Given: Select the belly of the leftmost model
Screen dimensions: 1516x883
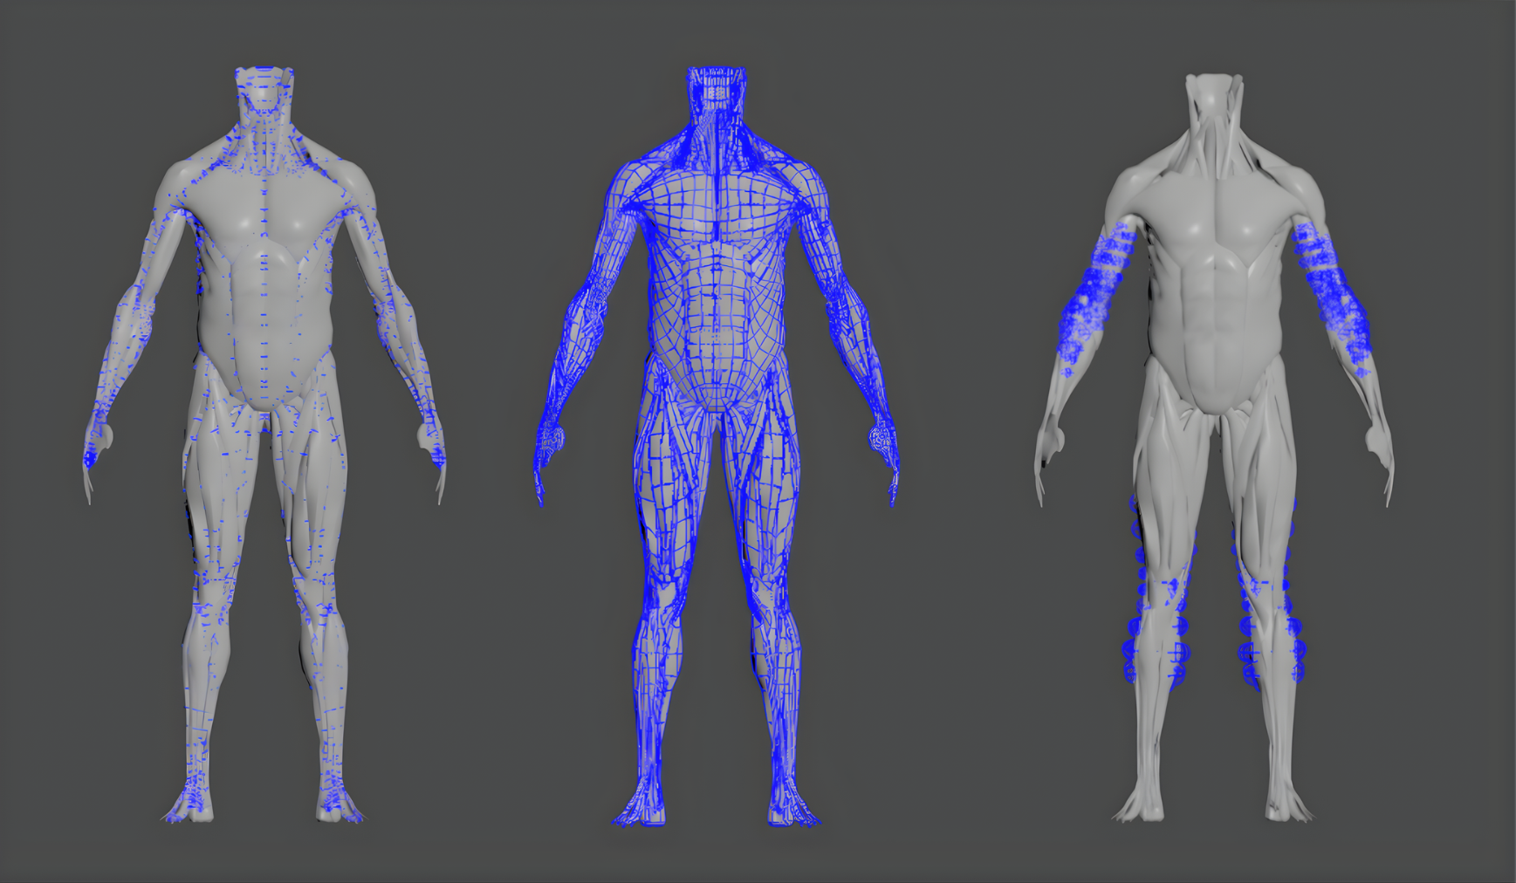Looking at the screenshot, I should tap(264, 349).
